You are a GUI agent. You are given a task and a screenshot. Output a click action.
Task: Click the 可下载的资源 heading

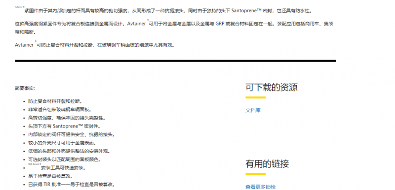click(x=272, y=87)
